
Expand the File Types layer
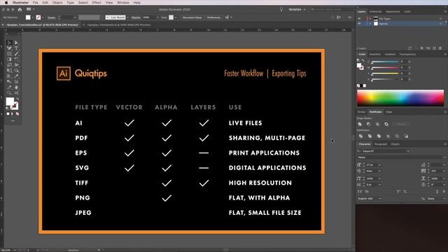click(x=370, y=19)
